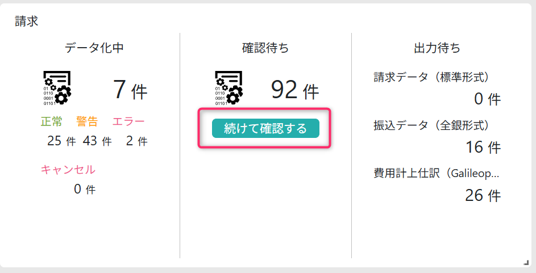Click the データ化中 data-processing icon
536x273 pixels.
(x=57, y=88)
